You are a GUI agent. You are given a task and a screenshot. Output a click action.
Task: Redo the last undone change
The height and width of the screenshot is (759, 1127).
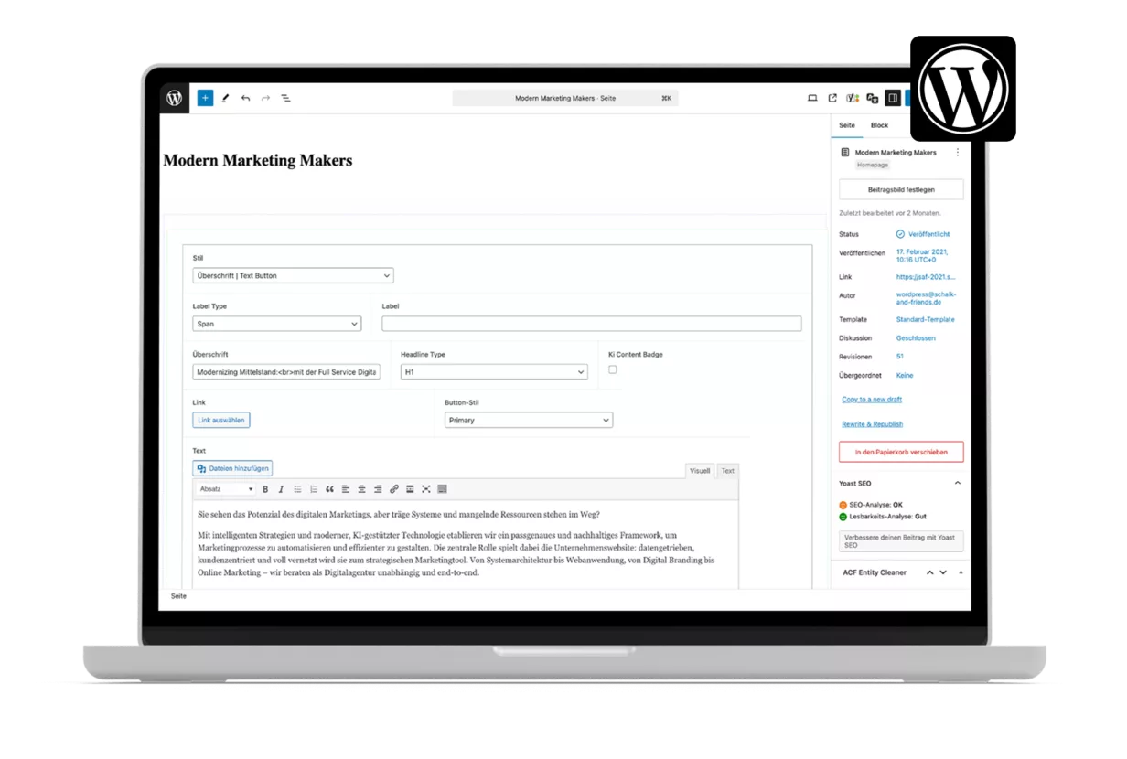click(265, 98)
